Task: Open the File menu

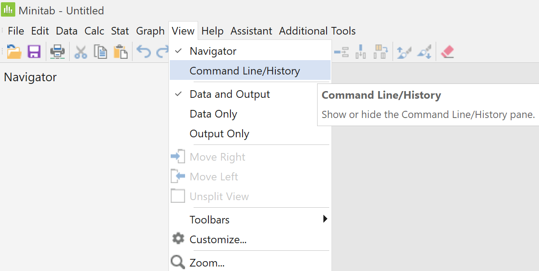Action: tap(16, 31)
